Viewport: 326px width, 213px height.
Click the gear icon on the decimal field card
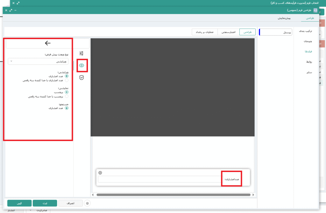[x=100, y=173]
